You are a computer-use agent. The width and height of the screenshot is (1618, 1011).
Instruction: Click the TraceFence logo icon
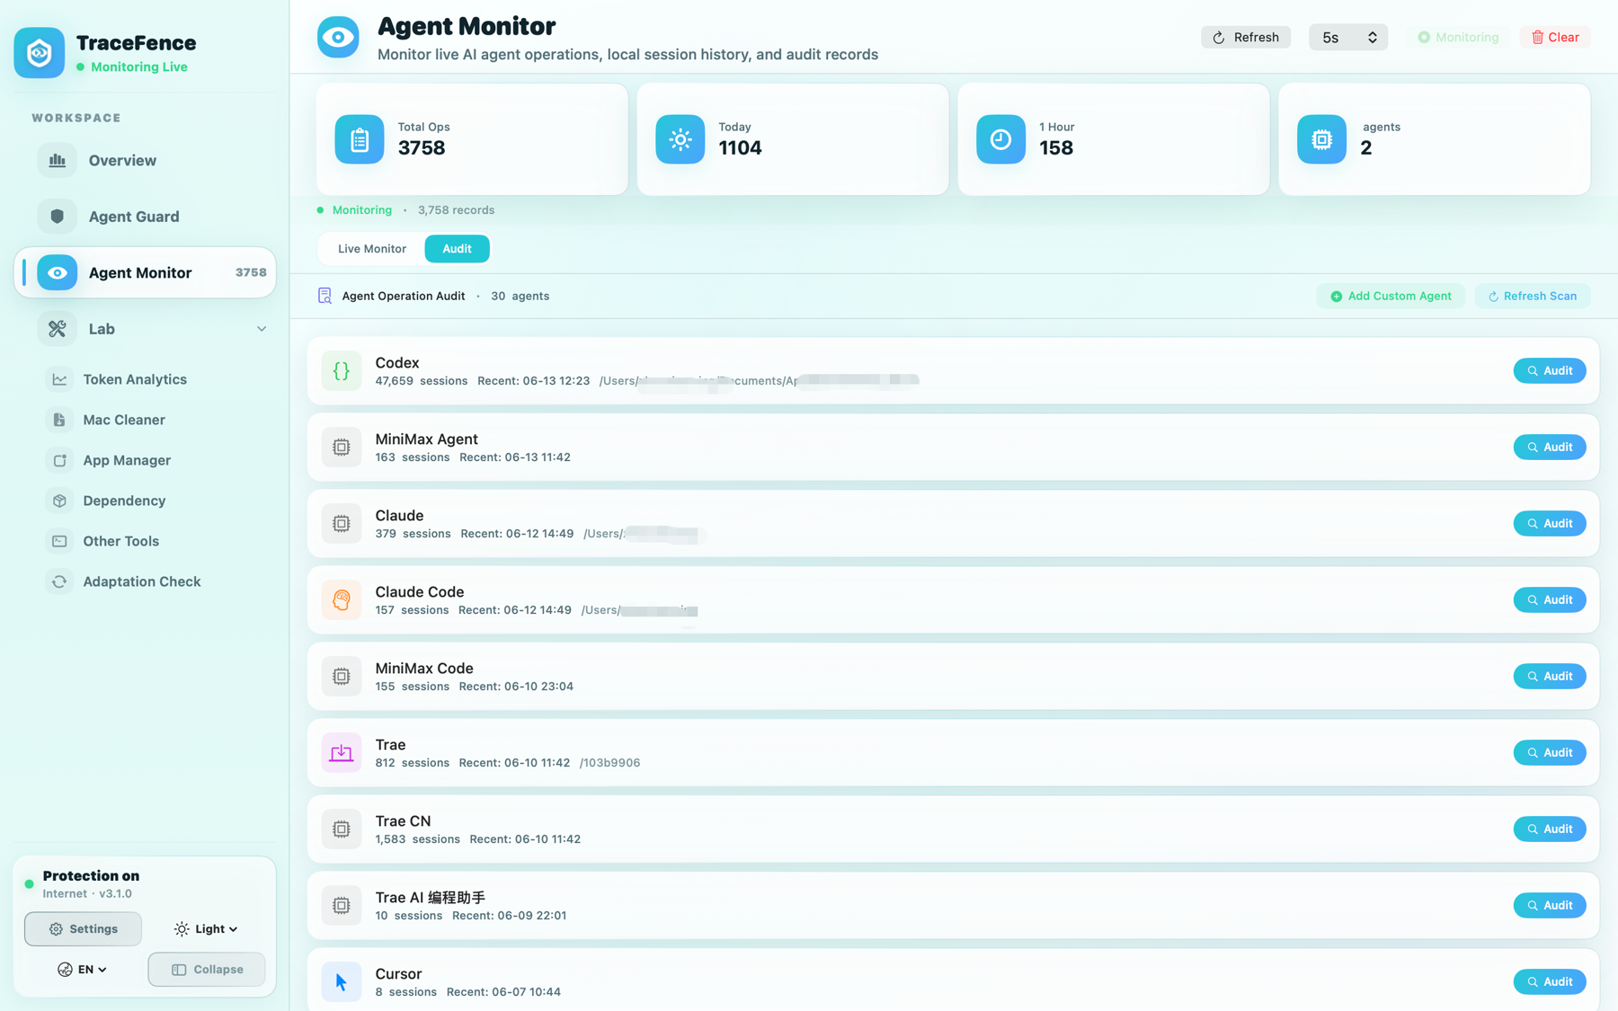tap(40, 53)
